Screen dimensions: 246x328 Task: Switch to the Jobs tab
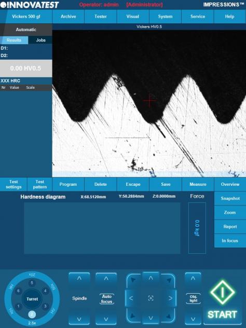coord(40,40)
